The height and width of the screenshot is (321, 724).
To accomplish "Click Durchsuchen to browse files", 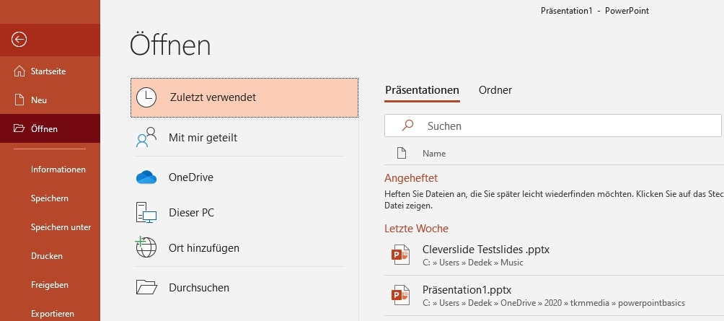I will tap(239, 287).
